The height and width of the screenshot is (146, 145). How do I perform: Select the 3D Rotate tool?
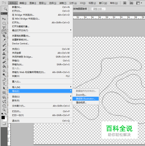click(x=4, y=97)
